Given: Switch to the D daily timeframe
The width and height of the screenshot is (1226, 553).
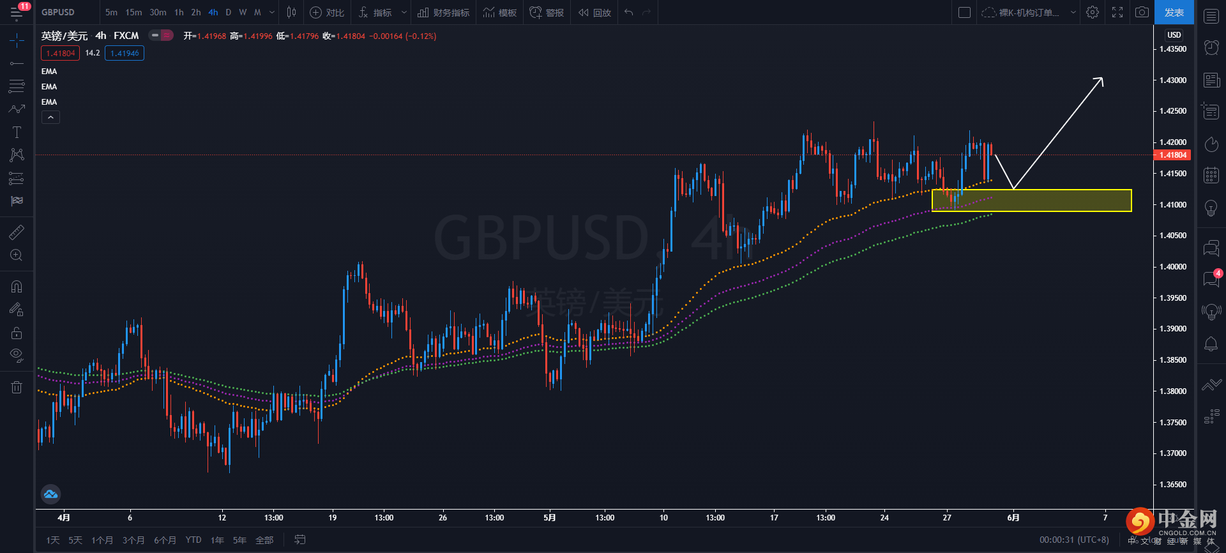Looking at the screenshot, I should [x=229, y=12].
